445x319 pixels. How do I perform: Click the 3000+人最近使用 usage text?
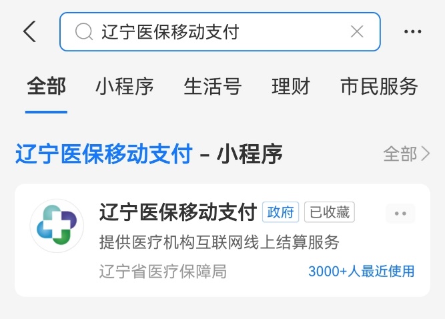[x=362, y=272]
